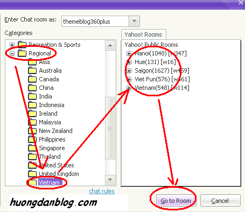
Task: Select Canada in the categories list
Action: [x=49, y=79]
